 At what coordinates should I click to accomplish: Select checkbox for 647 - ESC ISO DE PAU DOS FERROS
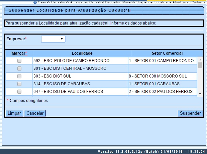coord(19,92)
